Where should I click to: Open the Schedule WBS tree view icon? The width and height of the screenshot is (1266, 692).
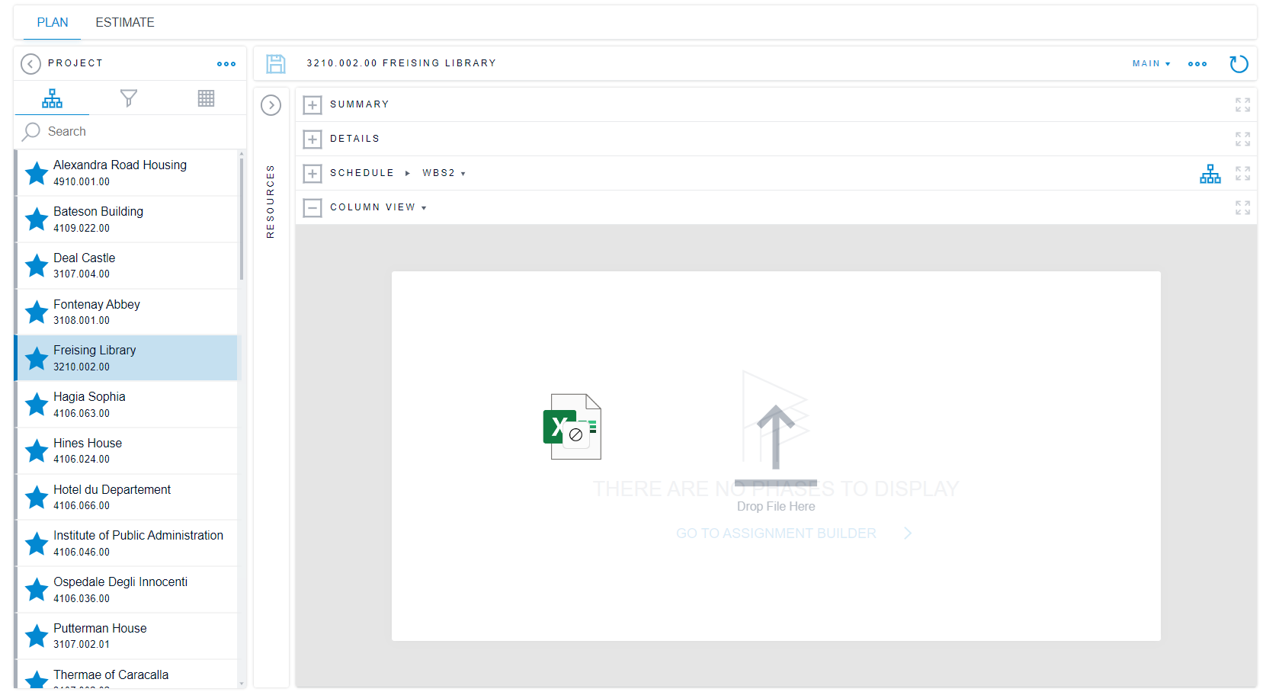(1210, 174)
